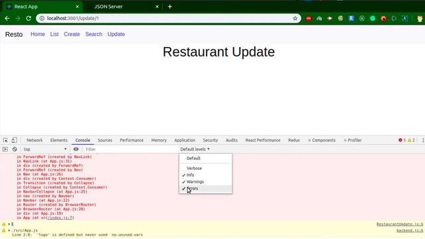Open the Elements panel tab
The image size is (425, 239).
[59, 140]
